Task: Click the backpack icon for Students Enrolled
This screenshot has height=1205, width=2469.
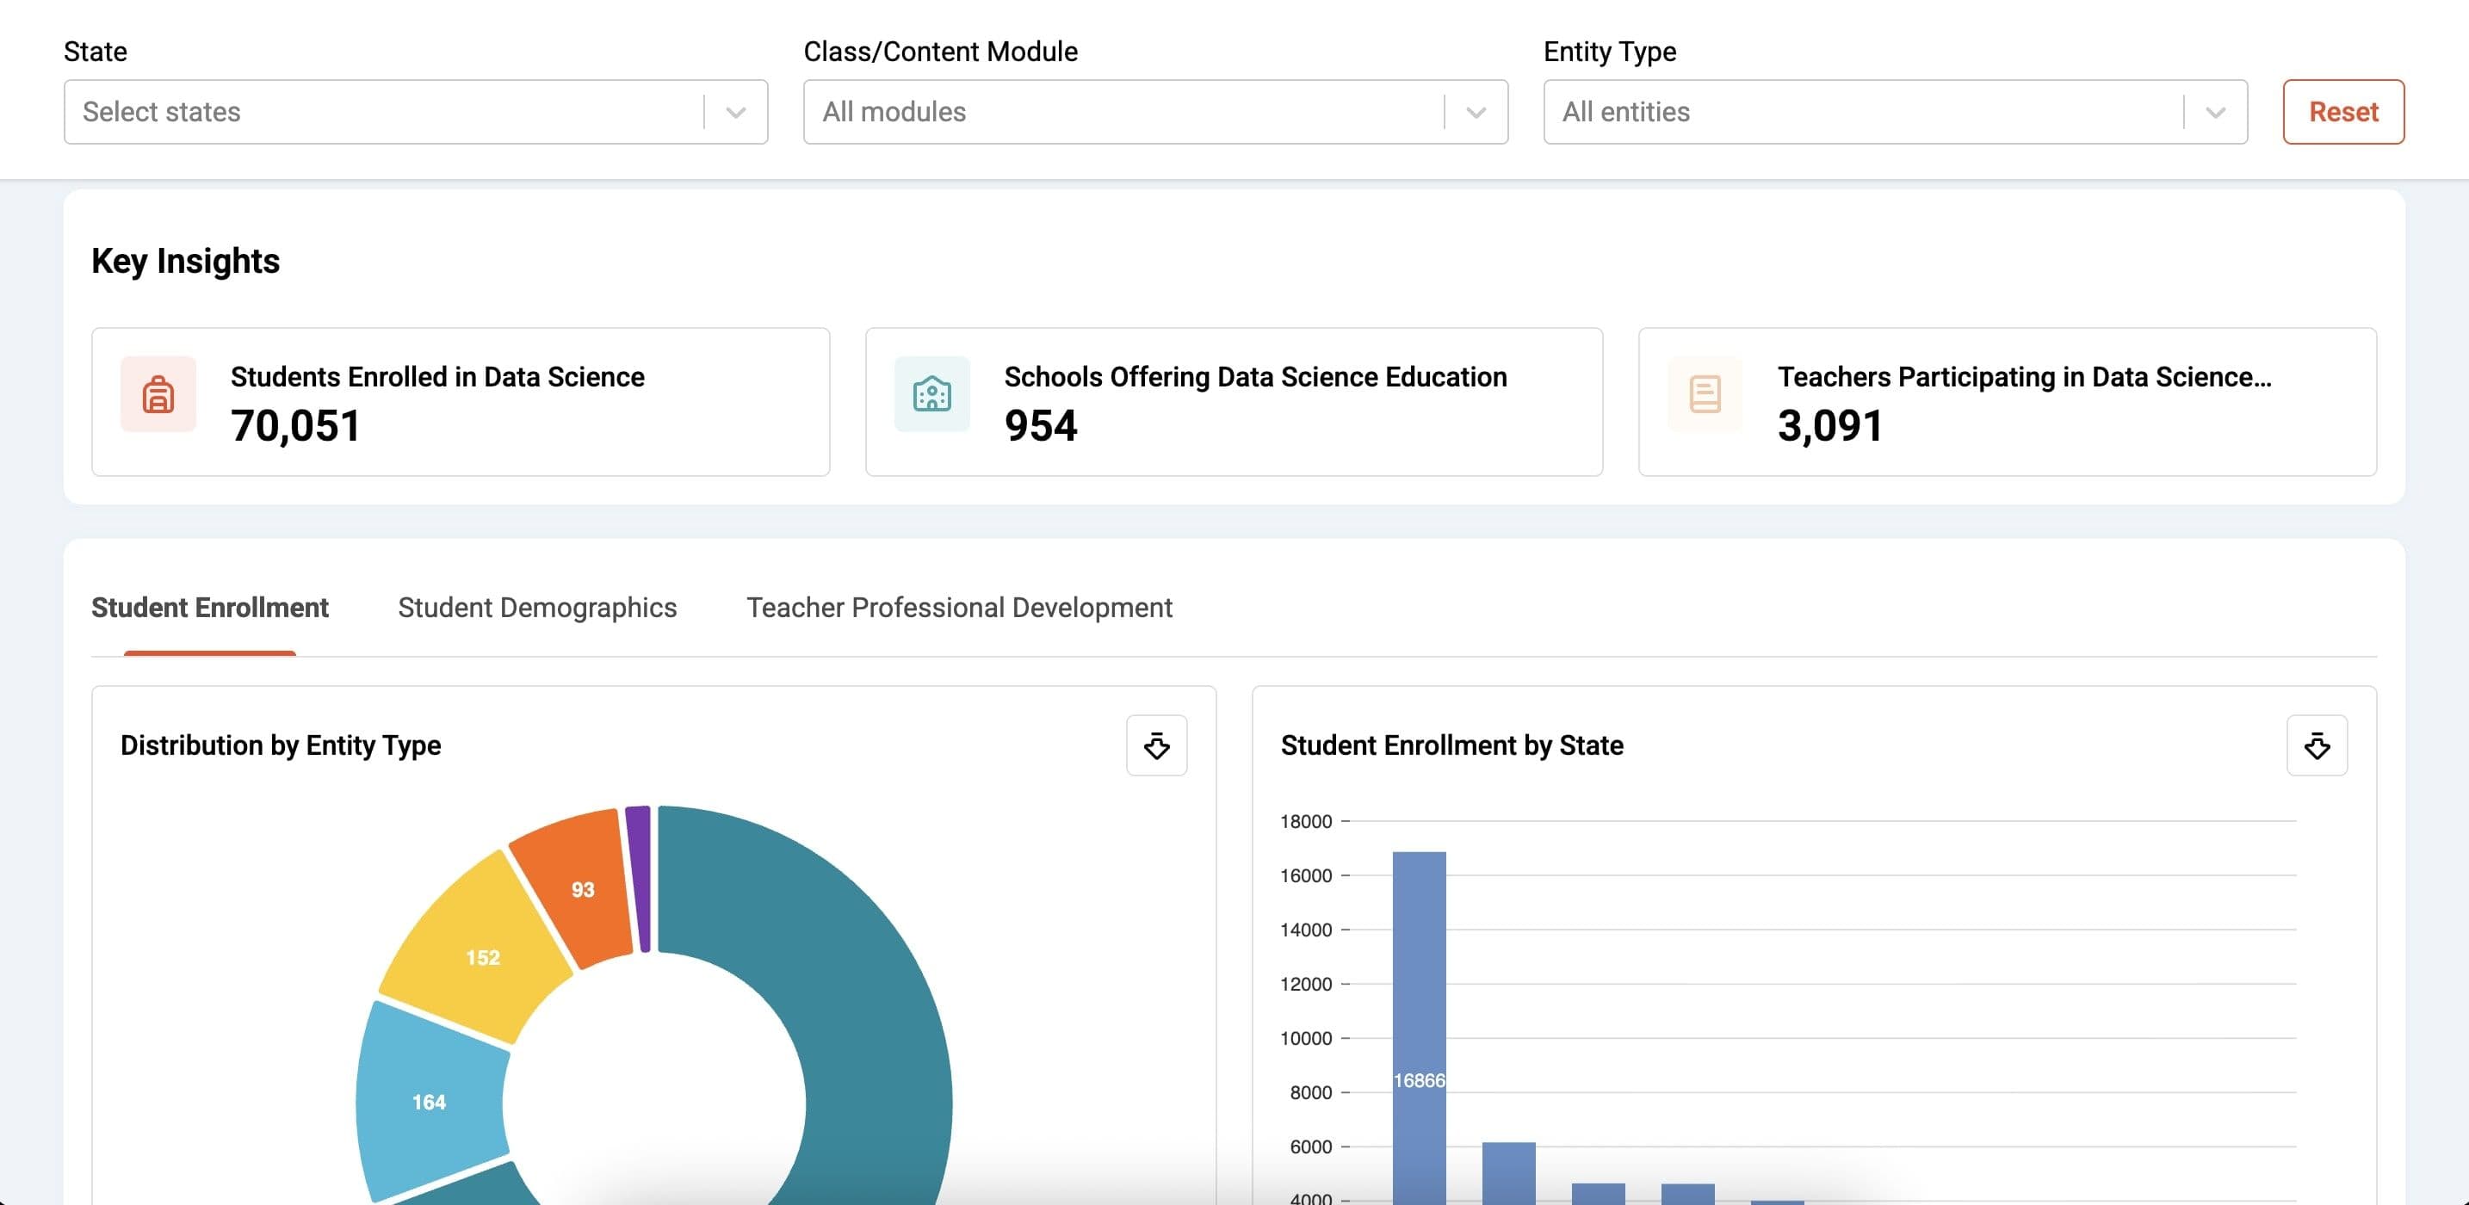Action: pos(158,394)
